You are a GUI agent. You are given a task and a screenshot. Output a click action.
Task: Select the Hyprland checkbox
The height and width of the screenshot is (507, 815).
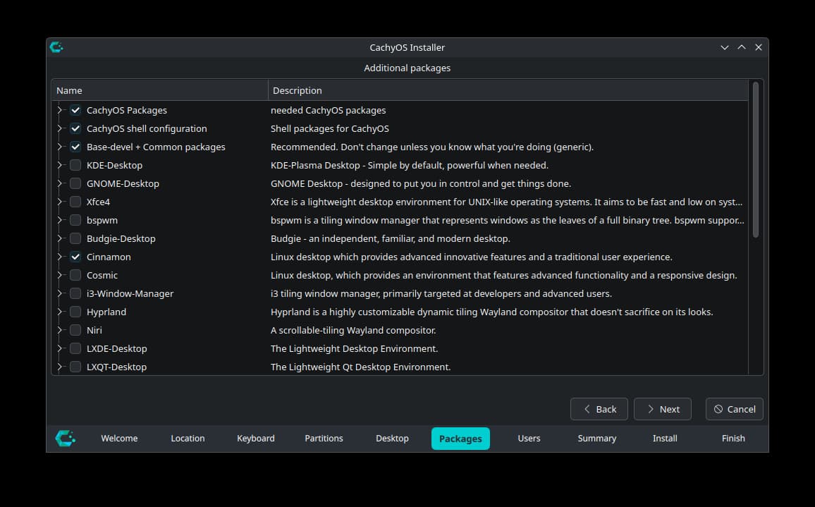click(75, 312)
